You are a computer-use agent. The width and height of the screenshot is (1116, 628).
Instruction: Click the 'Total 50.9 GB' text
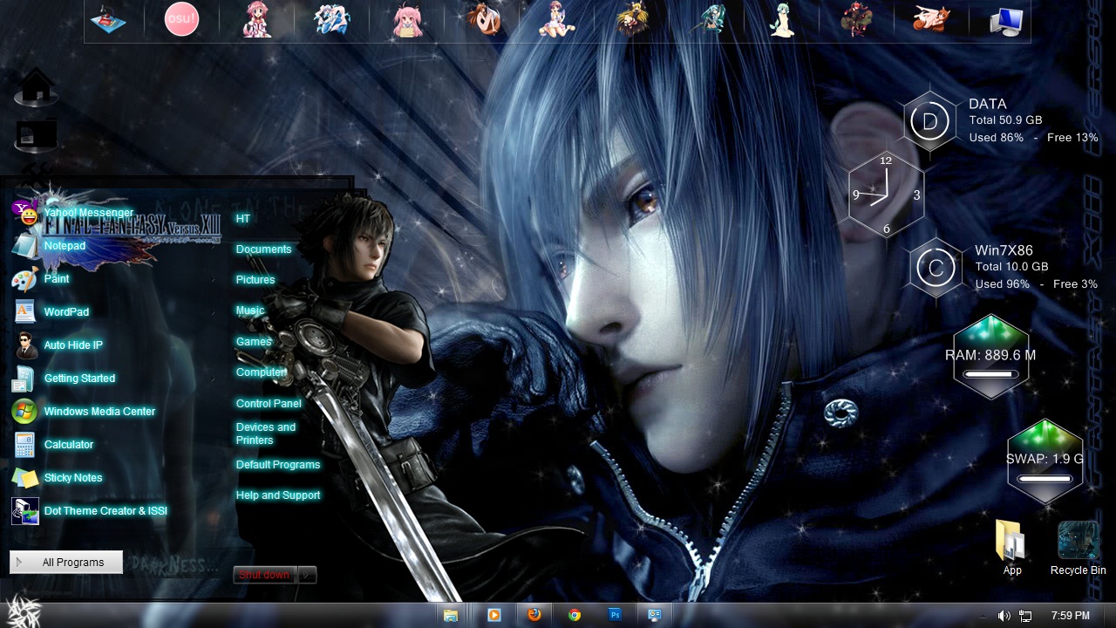pyautogui.click(x=1005, y=120)
